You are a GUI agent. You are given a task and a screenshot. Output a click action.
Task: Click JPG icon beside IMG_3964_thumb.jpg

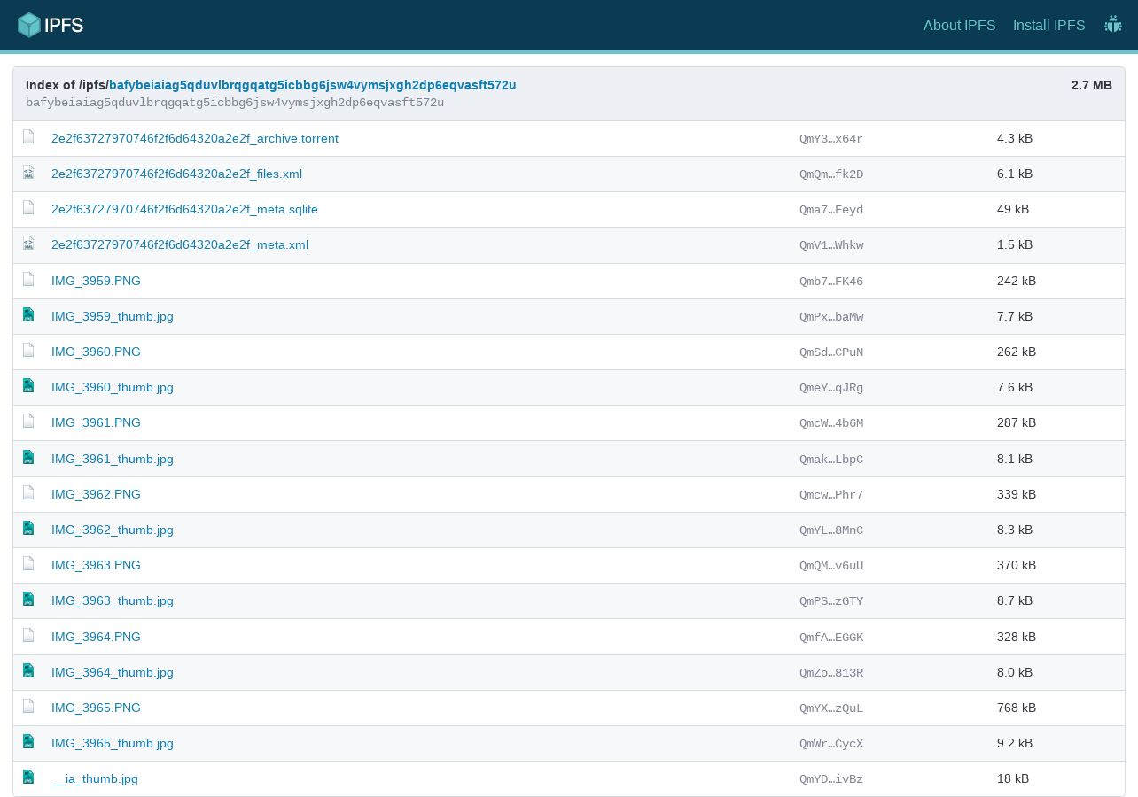point(28,671)
